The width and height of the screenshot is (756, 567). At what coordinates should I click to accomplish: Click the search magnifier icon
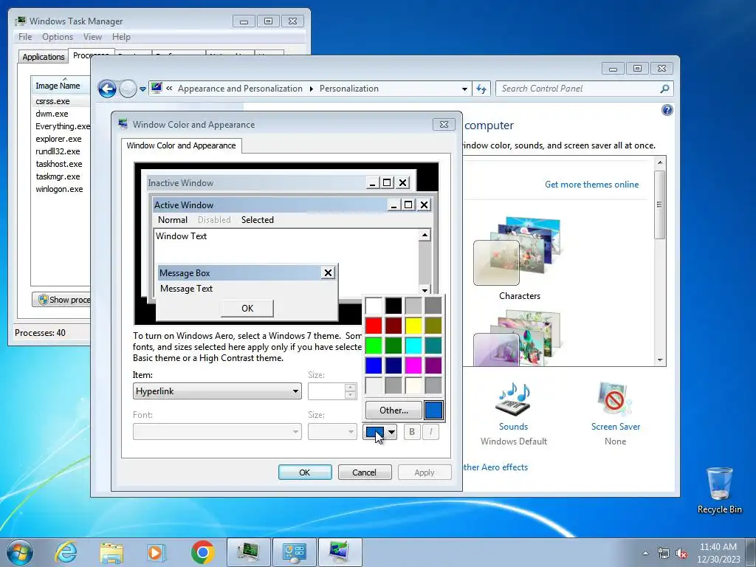click(x=664, y=89)
